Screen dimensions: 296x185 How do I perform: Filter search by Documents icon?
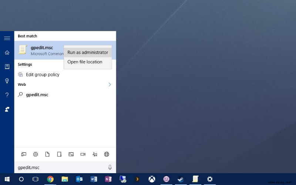47,154
